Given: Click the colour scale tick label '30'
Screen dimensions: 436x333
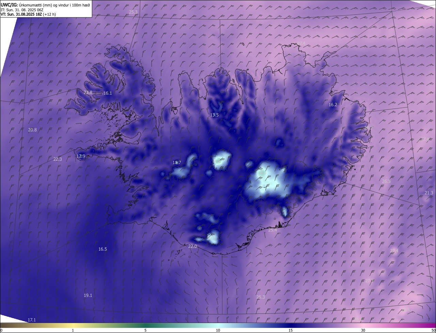Looking at the screenshot, I should point(363,330).
